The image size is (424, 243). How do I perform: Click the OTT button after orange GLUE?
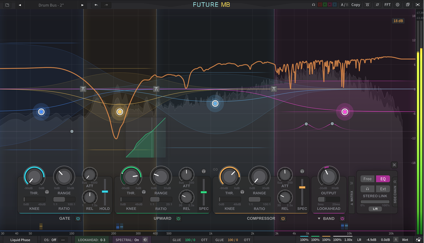[247, 240]
